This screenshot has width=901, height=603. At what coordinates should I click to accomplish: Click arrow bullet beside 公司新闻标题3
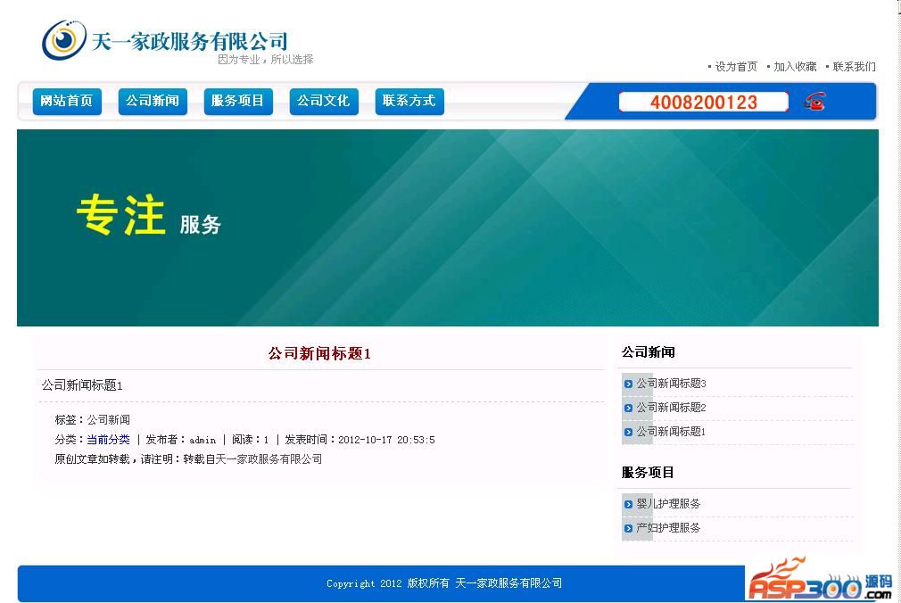point(628,384)
